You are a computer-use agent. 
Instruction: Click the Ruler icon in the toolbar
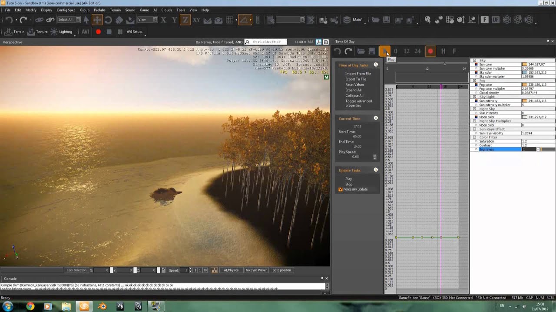pos(258,20)
